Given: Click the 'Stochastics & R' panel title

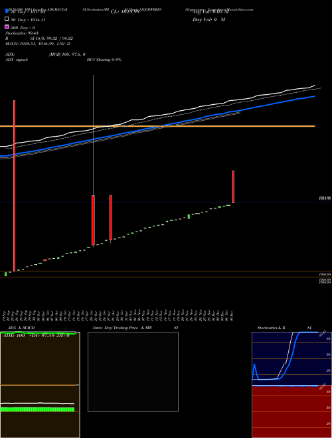Looking at the screenshot, I should pyautogui.click(x=271, y=328).
